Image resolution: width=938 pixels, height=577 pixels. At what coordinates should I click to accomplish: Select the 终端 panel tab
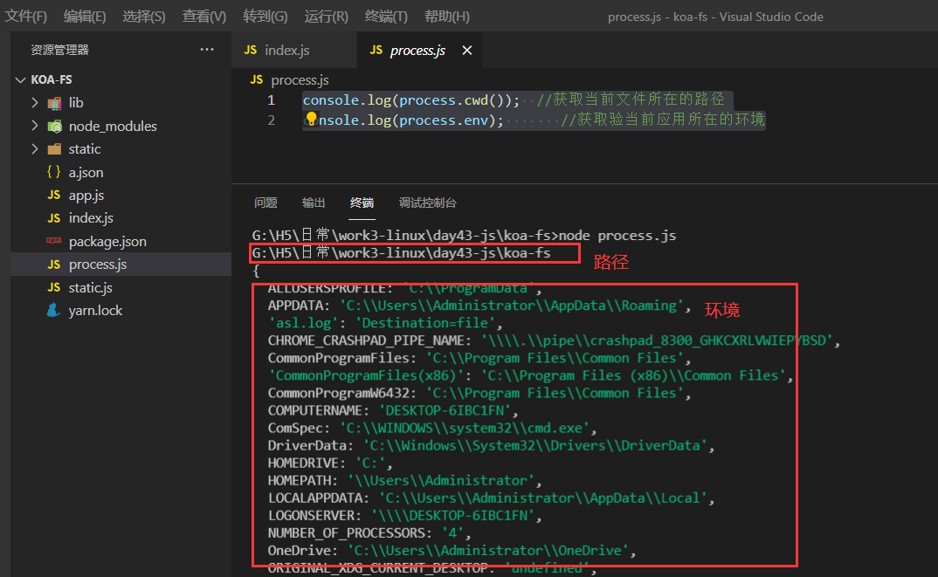(x=362, y=203)
